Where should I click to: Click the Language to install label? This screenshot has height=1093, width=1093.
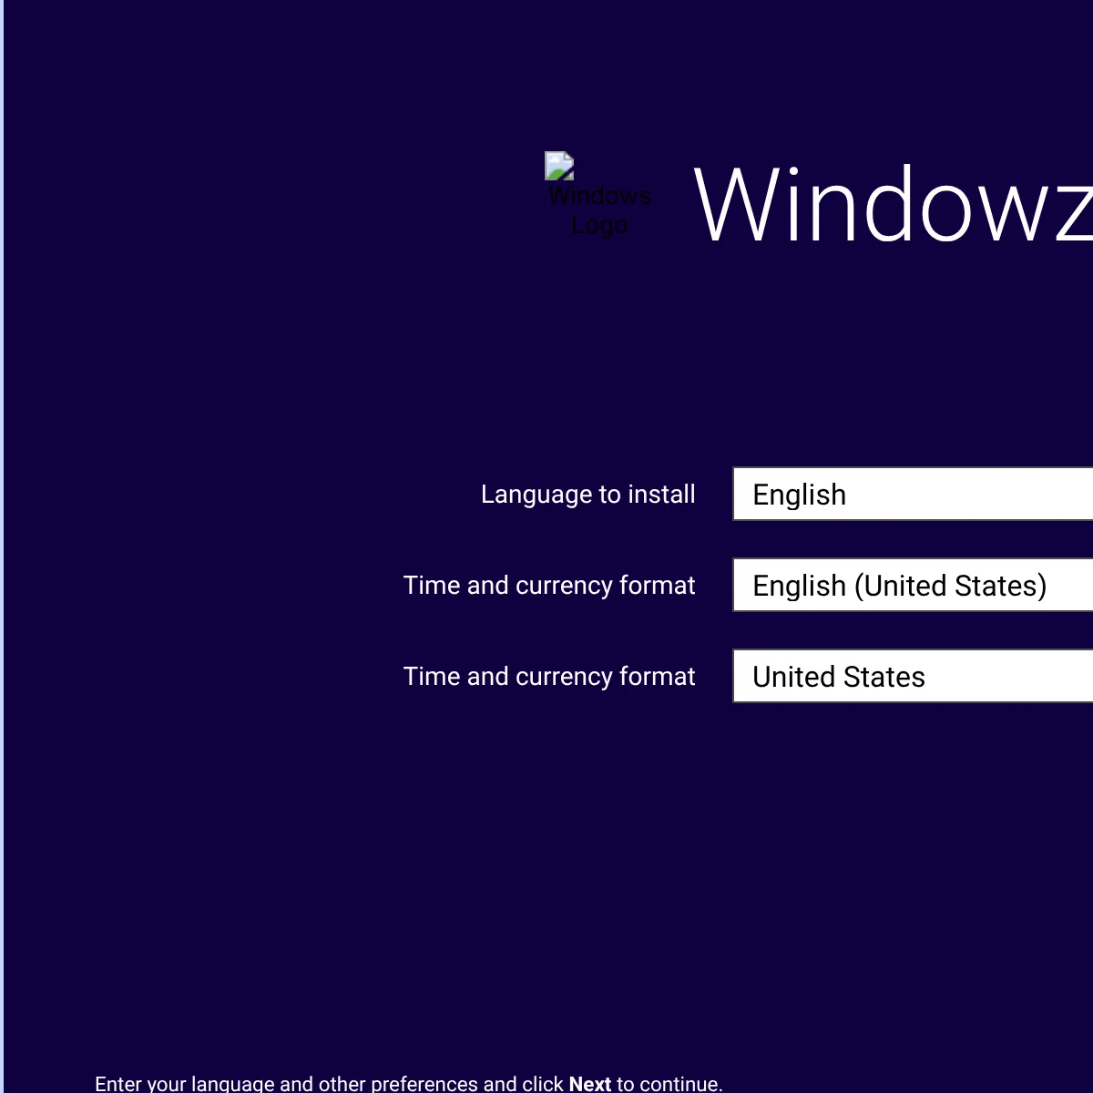tap(588, 495)
